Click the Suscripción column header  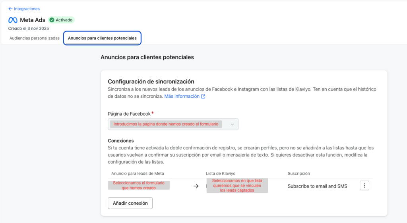pyautogui.click(x=299, y=173)
